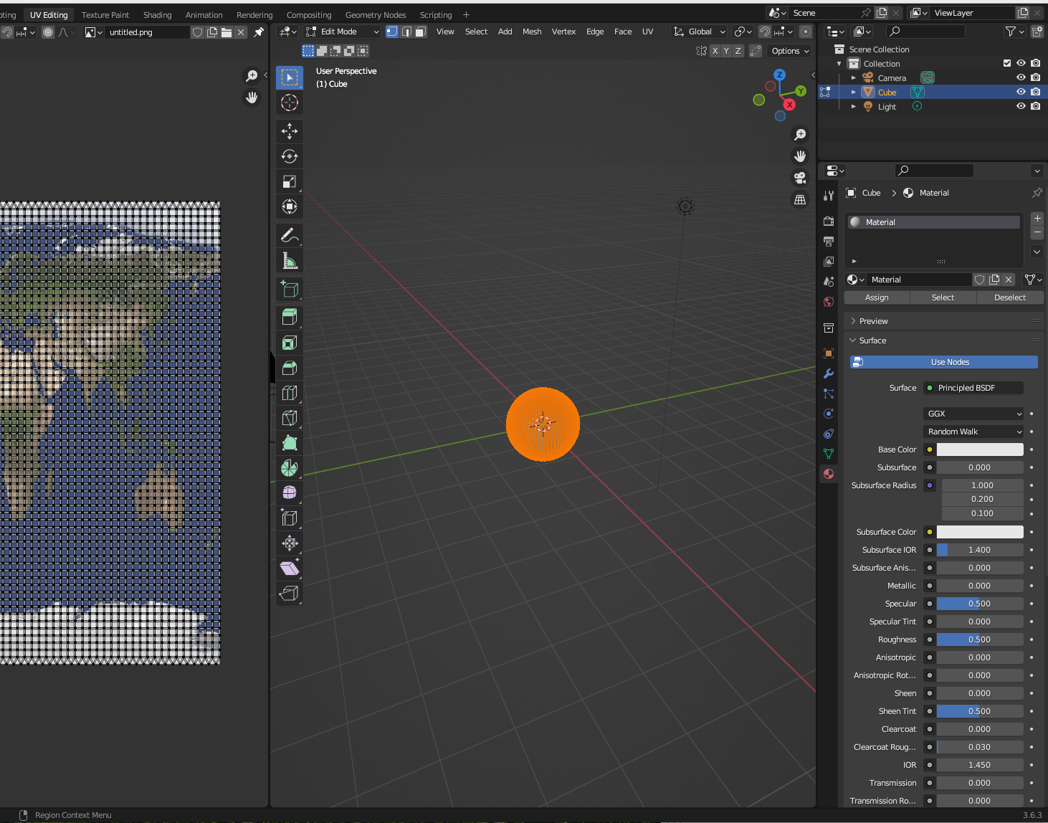
Task: Select the Measure tool
Action: click(290, 260)
